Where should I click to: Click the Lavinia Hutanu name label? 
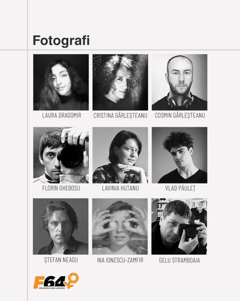tap(120, 188)
